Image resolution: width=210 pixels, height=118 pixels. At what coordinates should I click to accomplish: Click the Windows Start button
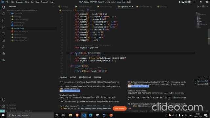point(3,115)
